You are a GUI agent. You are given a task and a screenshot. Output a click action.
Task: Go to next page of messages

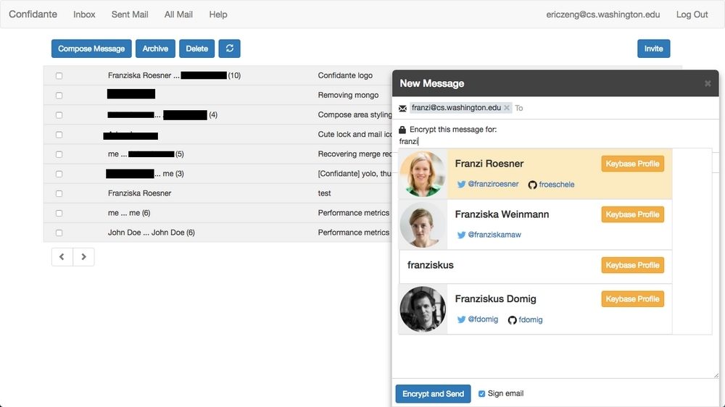pyautogui.click(x=83, y=256)
